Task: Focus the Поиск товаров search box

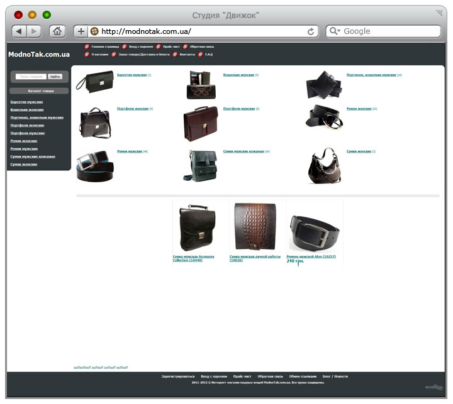Action: [x=31, y=77]
